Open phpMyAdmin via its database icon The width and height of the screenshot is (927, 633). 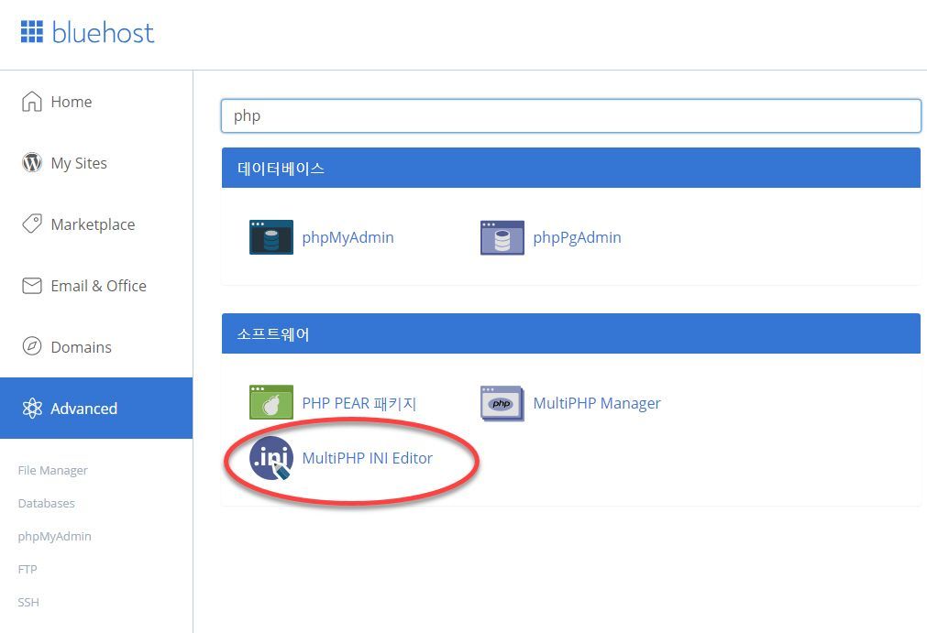[x=270, y=236]
